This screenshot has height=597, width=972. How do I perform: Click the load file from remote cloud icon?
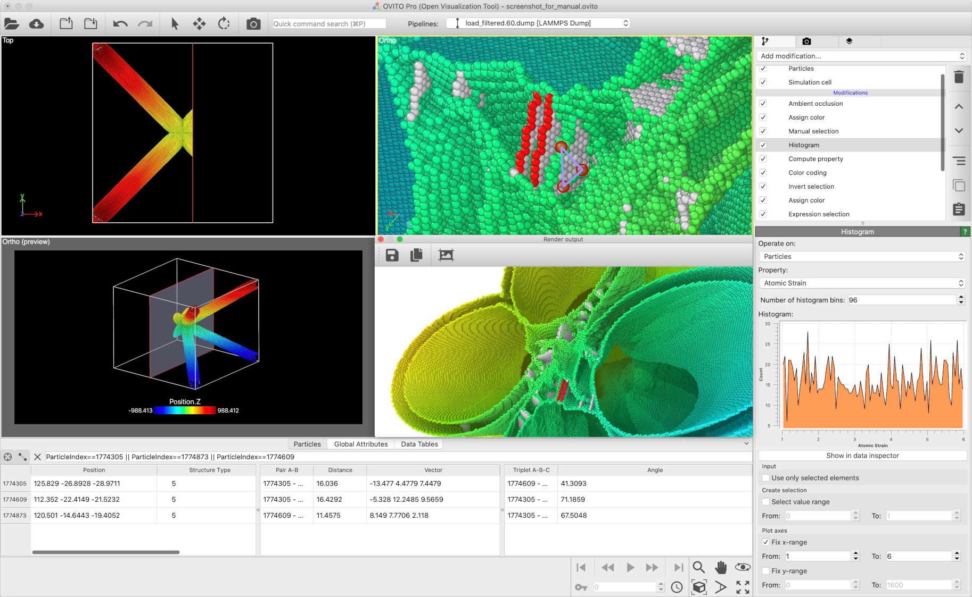[x=36, y=24]
